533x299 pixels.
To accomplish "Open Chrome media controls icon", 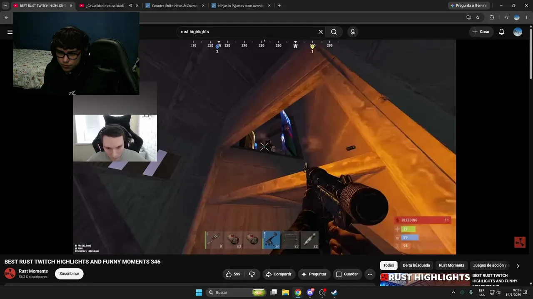I will click(506, 17).
